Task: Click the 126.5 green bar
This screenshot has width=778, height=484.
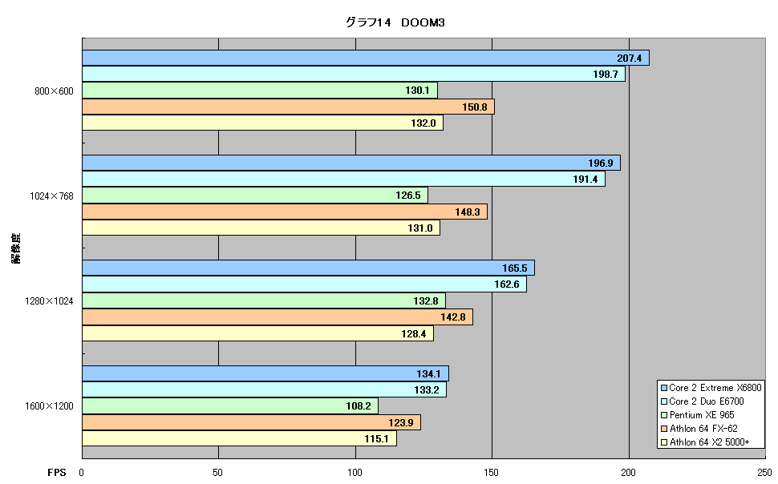Action: point(255,196)
